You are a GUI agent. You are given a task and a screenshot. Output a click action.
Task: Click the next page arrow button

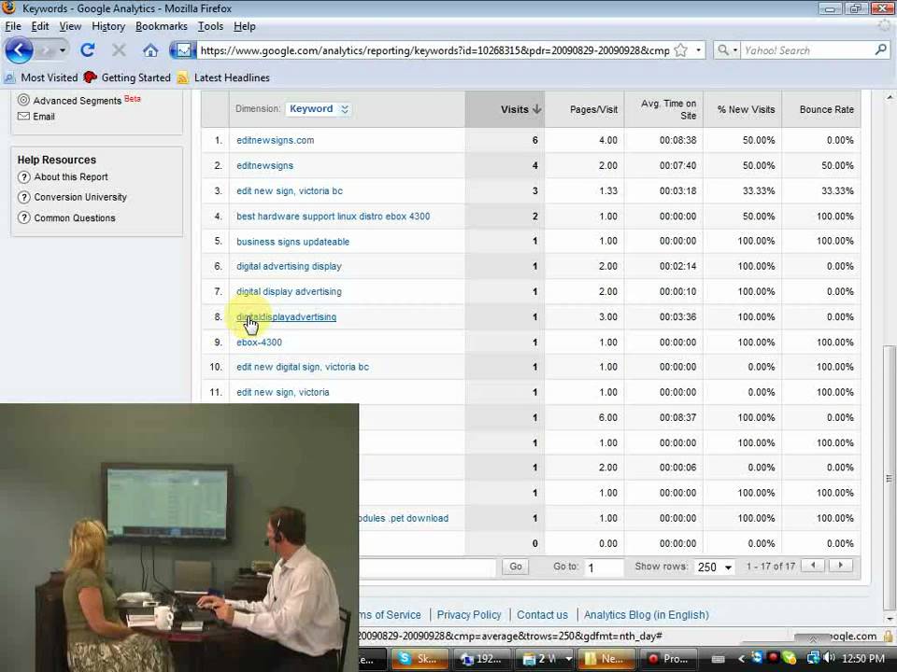pos(841,566)
